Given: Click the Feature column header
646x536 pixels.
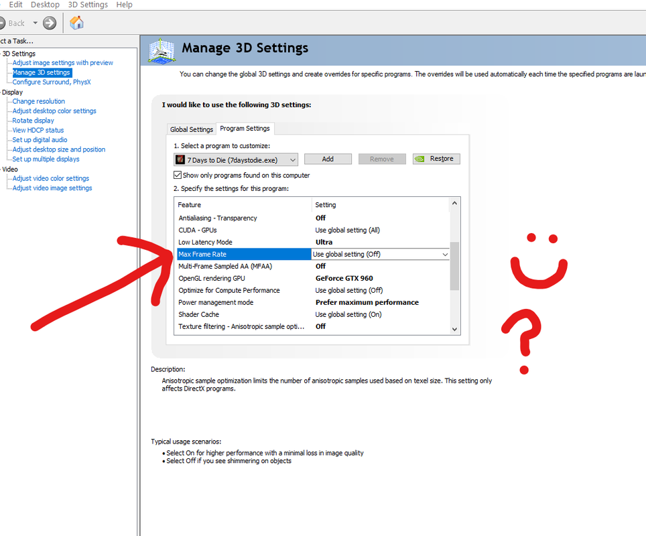Looking at the screenshot, I should point(244,205).
